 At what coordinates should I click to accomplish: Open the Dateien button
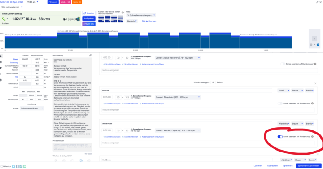[89, 13]
